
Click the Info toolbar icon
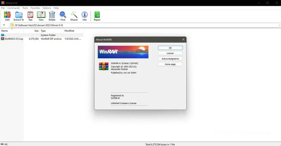(85, 15)
